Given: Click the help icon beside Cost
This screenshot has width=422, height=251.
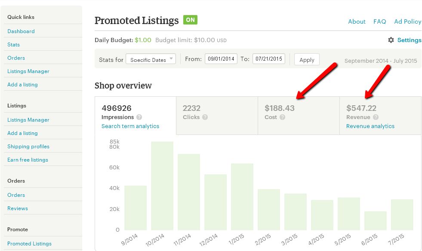Looking at the screenshot, I should pyautogui.click(x=282, y=117).
